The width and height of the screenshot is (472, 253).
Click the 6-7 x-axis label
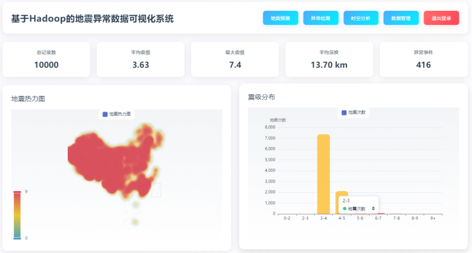(378, 218)
